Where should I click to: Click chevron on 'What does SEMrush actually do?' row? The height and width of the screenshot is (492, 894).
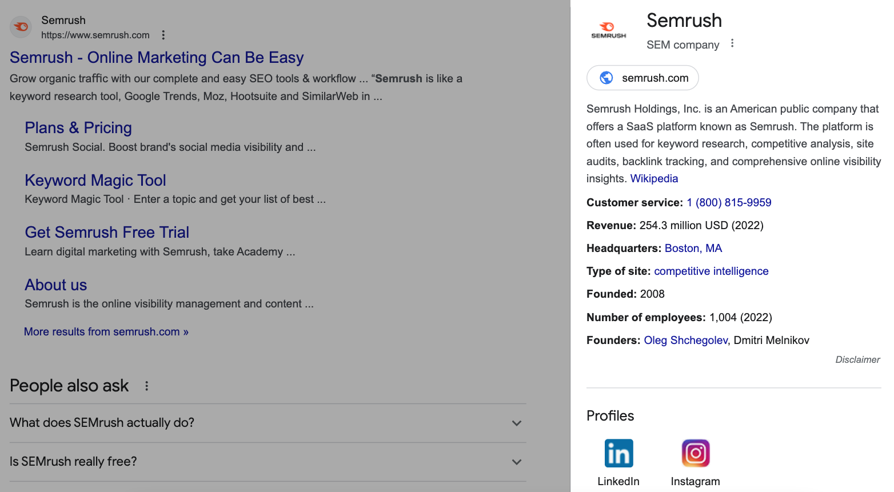[517, 423]
